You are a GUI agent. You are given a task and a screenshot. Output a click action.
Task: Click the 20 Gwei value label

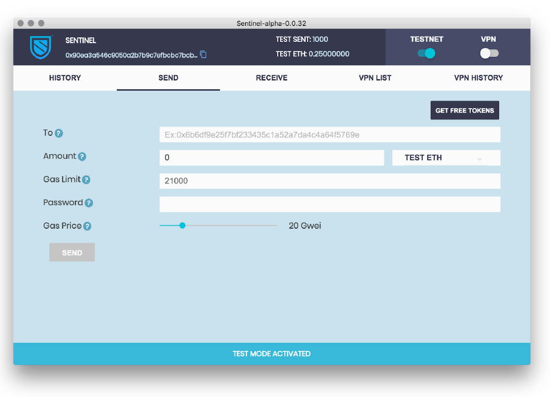click(305, 225)
